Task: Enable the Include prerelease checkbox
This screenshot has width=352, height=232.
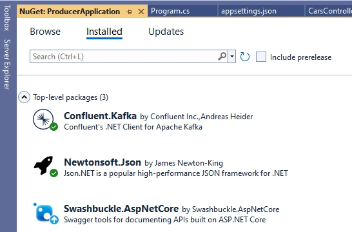Action: tap(261, 57)
